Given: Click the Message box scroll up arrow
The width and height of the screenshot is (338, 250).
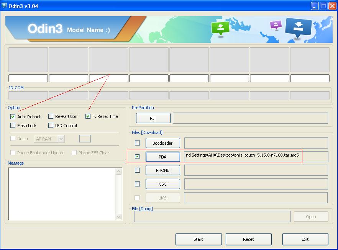Looking at the screenshot, I should [119, 172].
